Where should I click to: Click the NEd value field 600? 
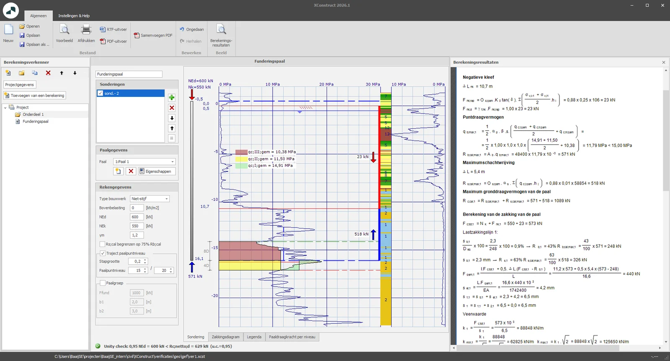point(137,217)
